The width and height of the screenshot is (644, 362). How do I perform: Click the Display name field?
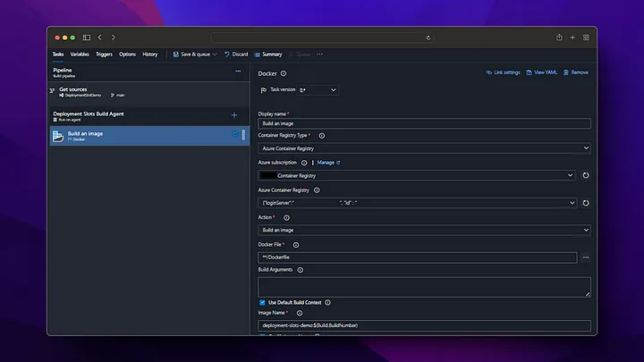(x=424, y=123)
